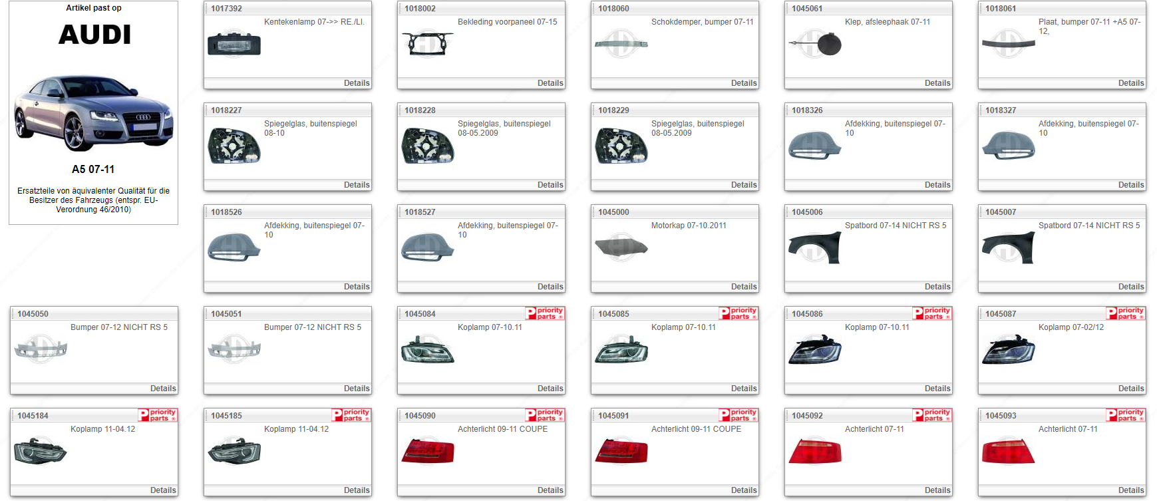This screenshot has height=501, width=1157.
Task: Click the headlamp thumbnail for 1045185
Action: click(x=234, y=451)
